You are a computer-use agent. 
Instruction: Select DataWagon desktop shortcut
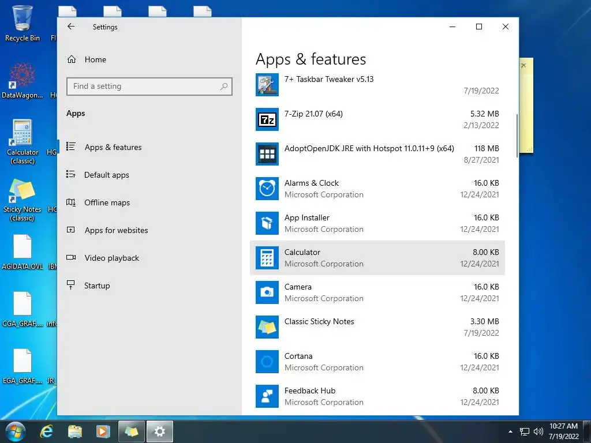pos(23,81)
